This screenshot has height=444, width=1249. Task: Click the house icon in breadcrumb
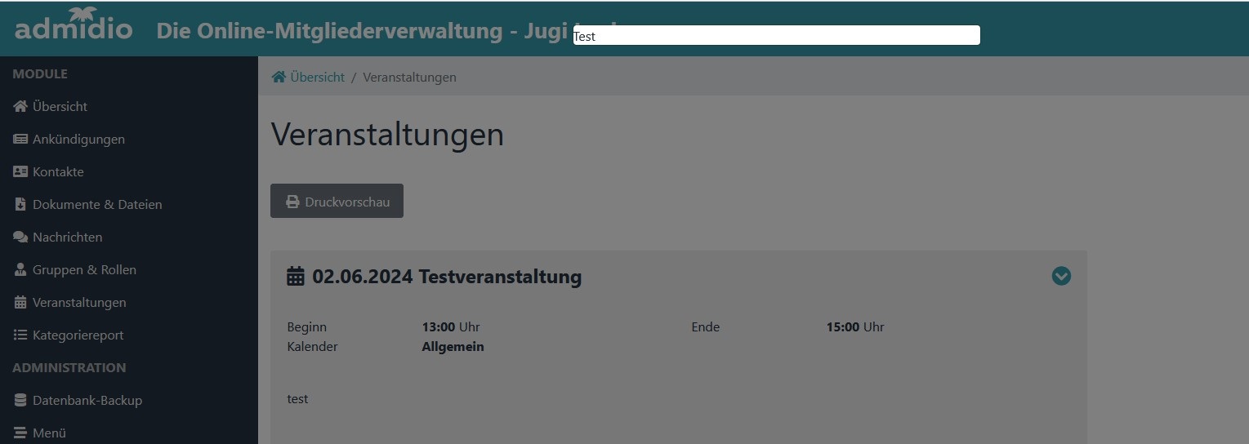coord(279,77)
